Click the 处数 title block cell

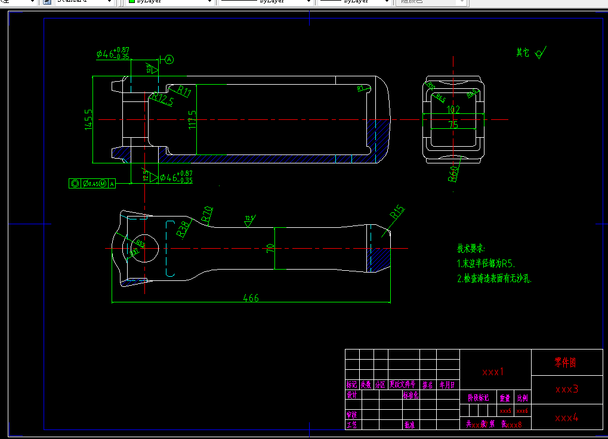pos(366,384)
